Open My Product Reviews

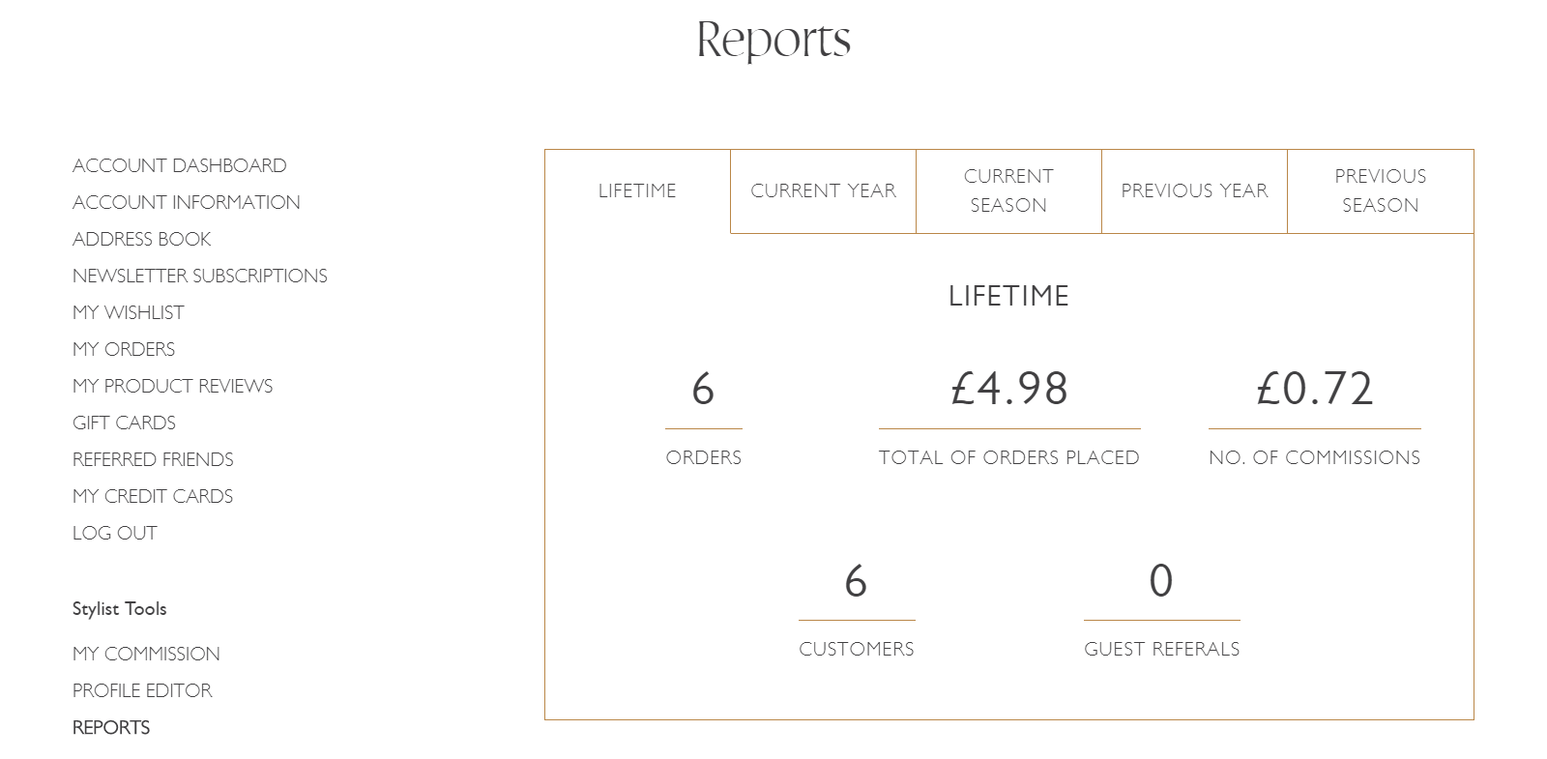172,386
